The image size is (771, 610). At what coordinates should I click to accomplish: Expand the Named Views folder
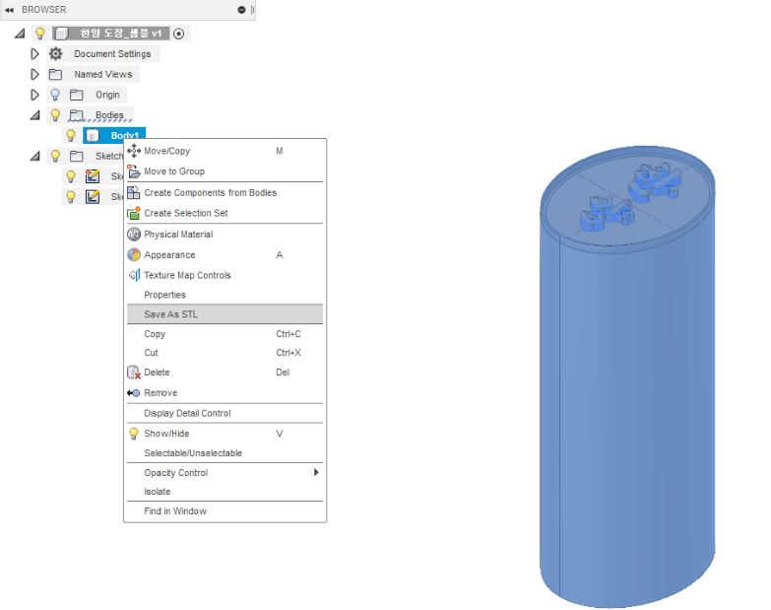(x=35, y=74)
